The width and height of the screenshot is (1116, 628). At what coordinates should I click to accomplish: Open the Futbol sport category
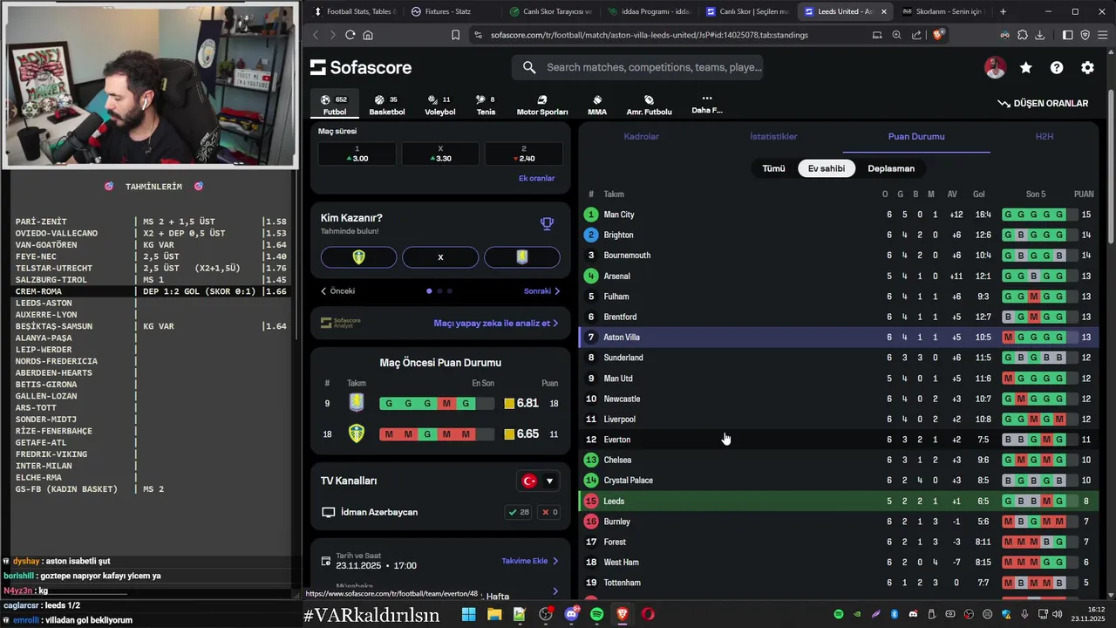[335, 105]
